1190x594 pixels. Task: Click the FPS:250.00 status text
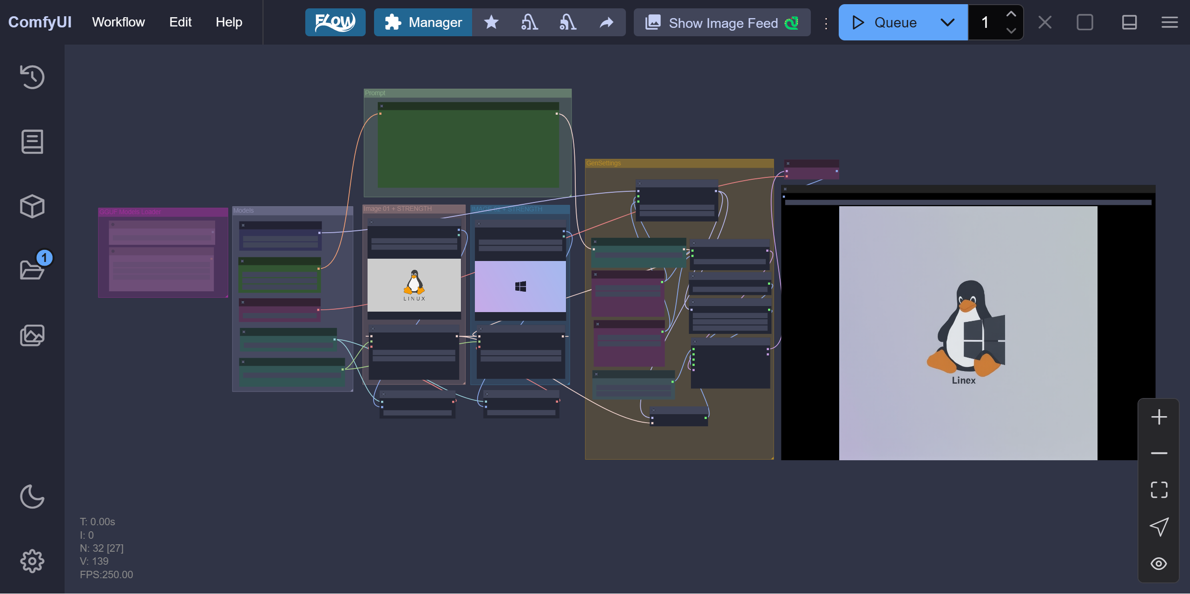coord(106,574)
